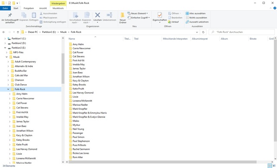Select Ausschneiden scissors command
Viewport: 277px width, 168px height.
pos(48,13)
